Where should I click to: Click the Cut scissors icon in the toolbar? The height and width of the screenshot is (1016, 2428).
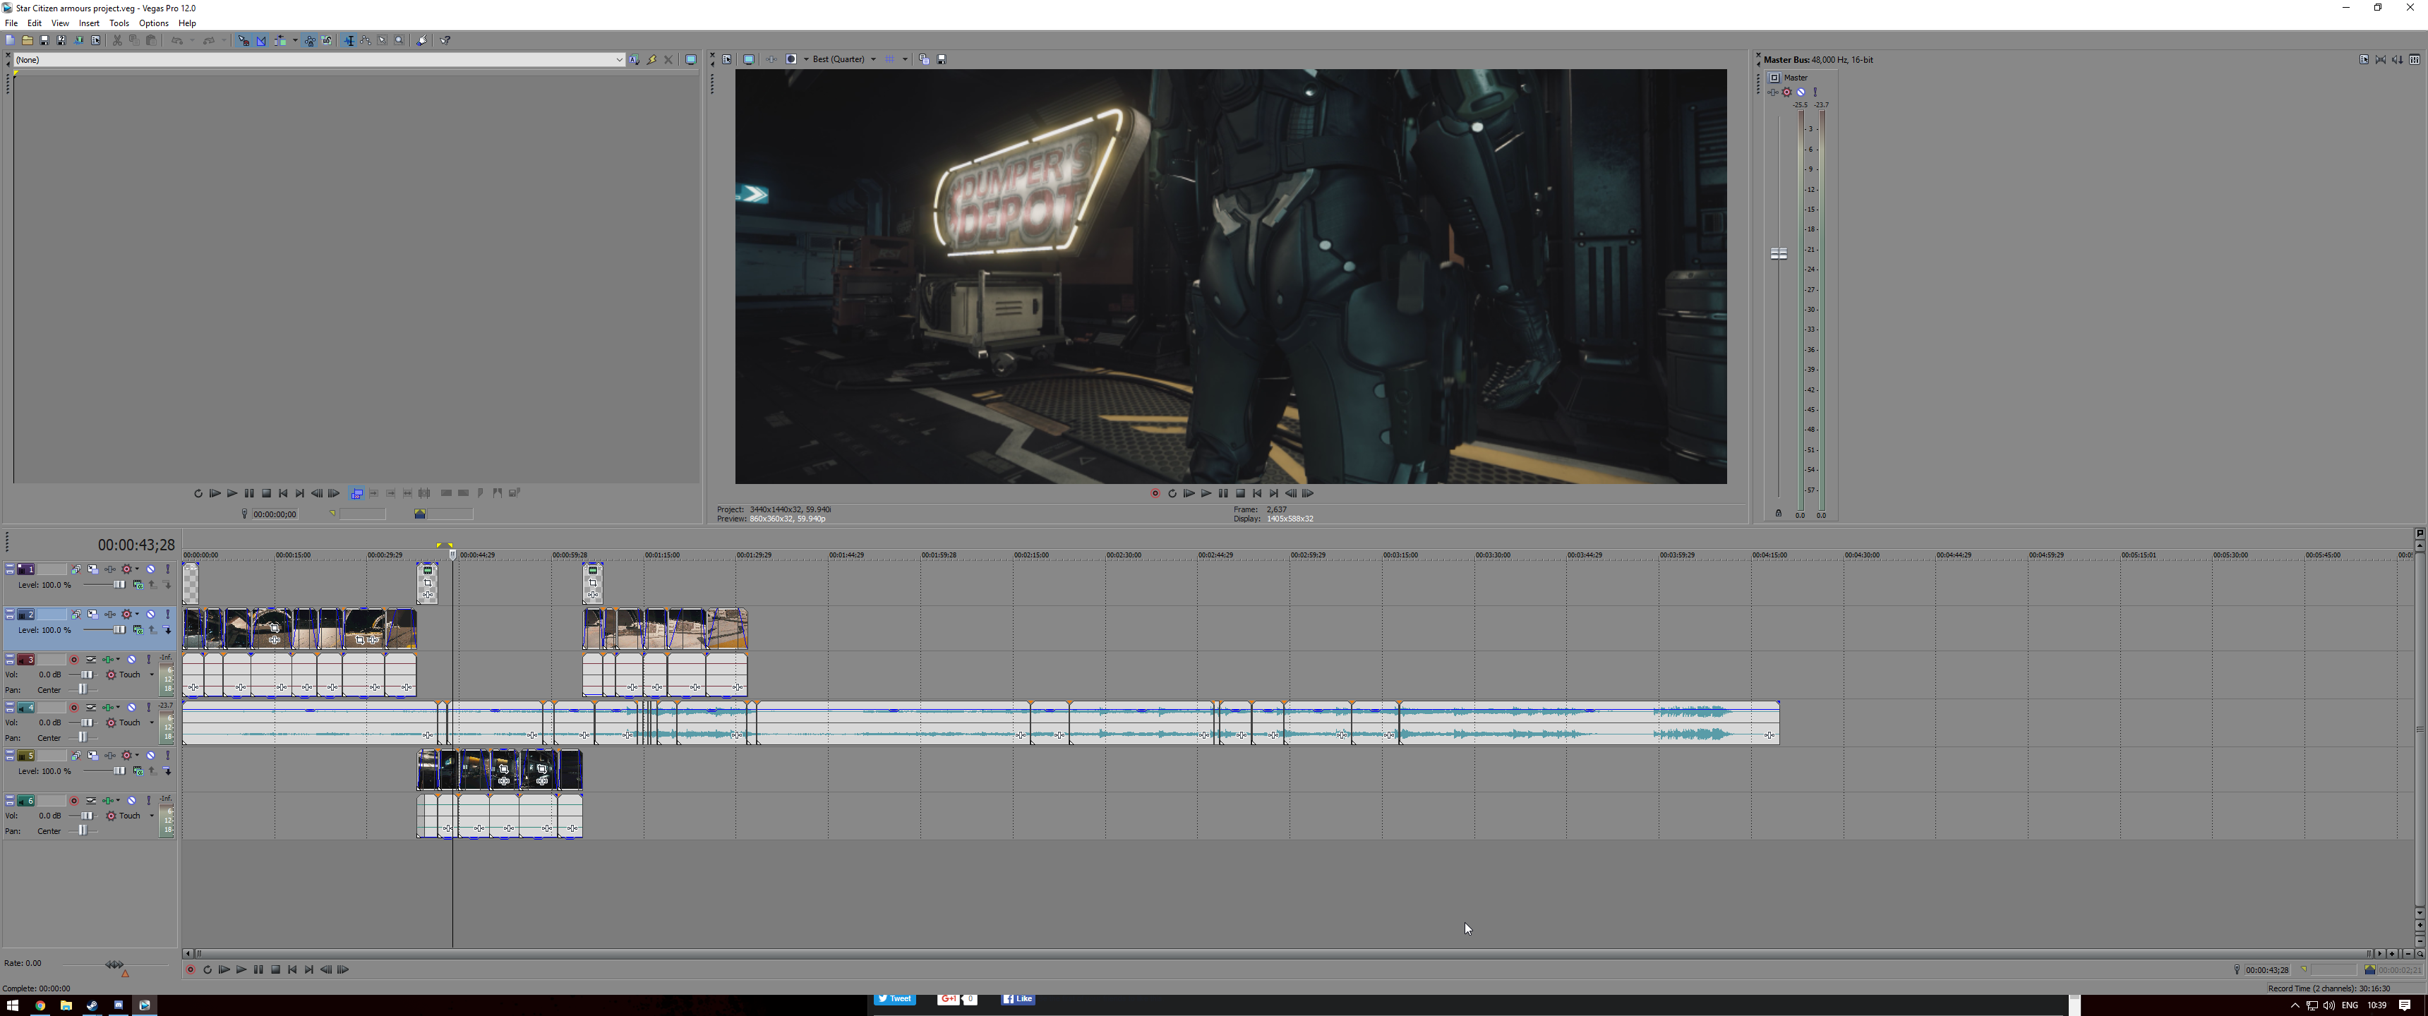click(x=117, y=40)
